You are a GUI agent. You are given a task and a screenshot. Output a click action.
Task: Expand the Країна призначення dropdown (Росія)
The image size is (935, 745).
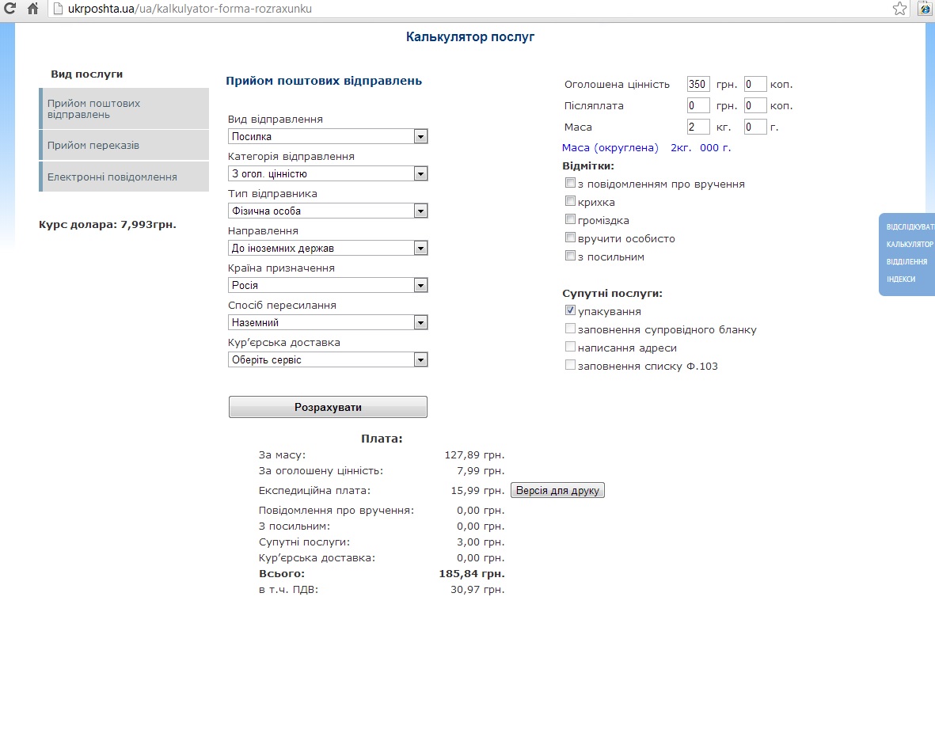pos(328,285)
